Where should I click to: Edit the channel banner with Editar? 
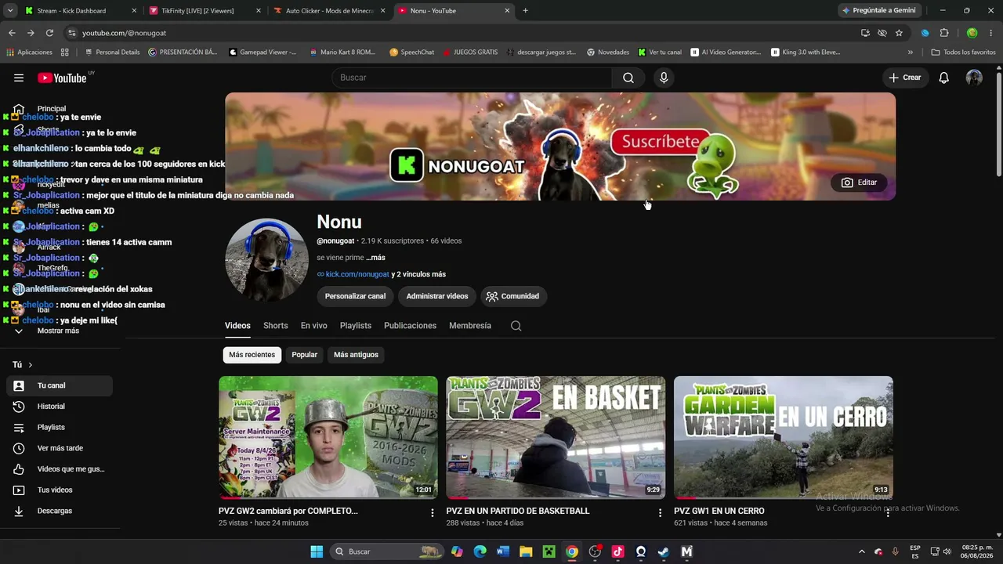tap(859, 183)
